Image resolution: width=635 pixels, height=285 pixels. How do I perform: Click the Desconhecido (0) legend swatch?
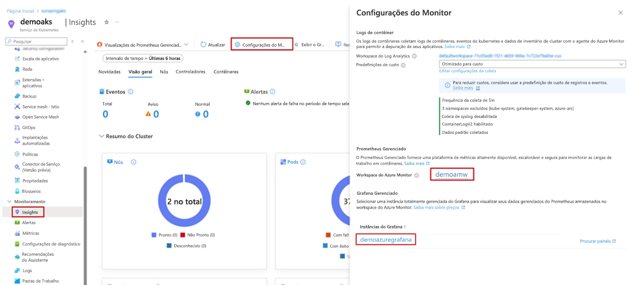pos(169,245)
